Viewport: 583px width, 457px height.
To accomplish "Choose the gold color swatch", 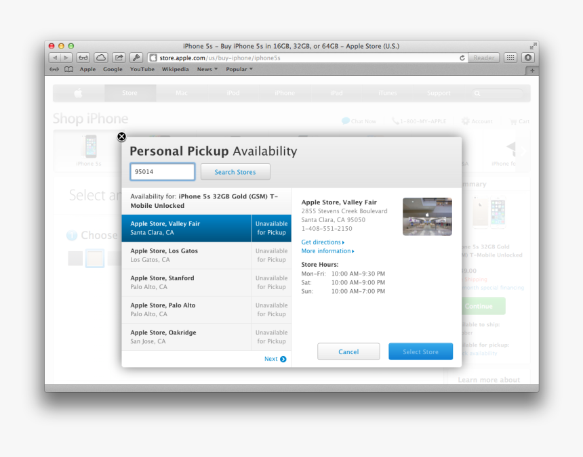I will point(95,259).
